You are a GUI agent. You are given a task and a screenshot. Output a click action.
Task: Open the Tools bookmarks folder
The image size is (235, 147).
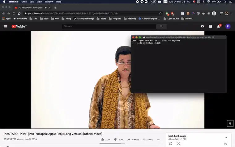(x=44, y=19)
